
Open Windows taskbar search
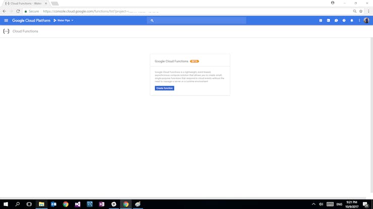(x=17, y=204)
